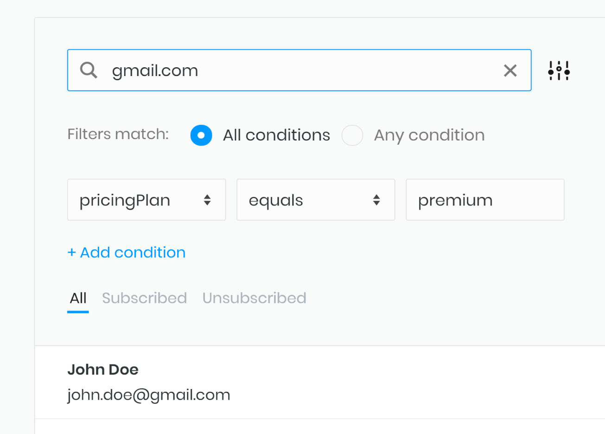Click the john.doe@gmail.com email address
Image resolution: width=605 pixels, height=434 pixels.
coord(149,395)
